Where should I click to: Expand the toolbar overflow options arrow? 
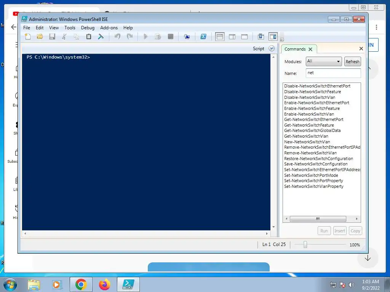(x=282, y=37)
